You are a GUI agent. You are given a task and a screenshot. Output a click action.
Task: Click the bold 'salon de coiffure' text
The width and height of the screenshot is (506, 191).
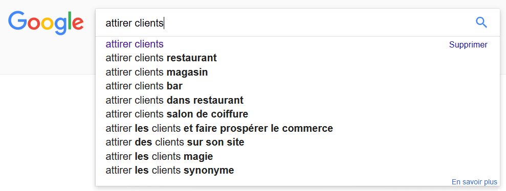(207, 114)
